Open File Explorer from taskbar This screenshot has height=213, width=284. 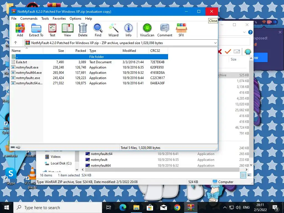[x=136, y=207]
